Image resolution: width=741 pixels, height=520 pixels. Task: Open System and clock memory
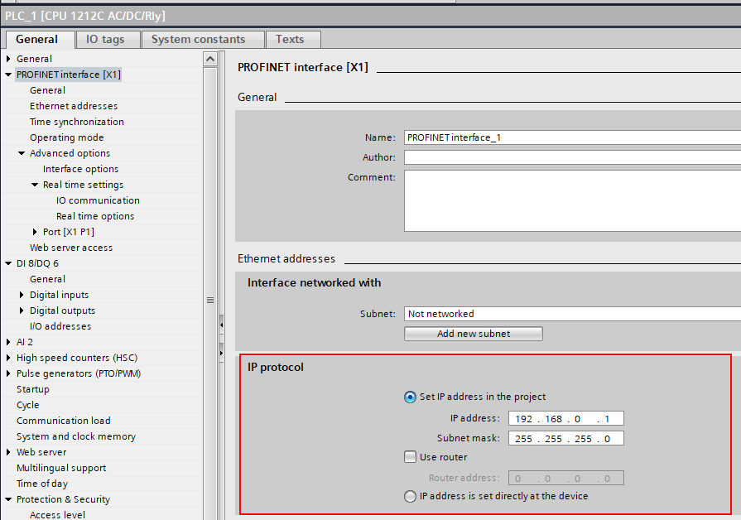click(x=76, y=436)
